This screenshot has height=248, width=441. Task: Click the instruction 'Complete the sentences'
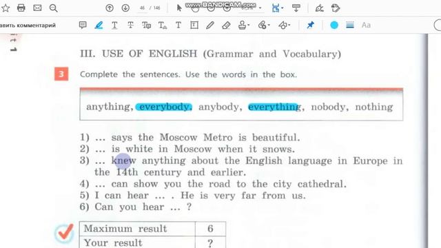click(130, 74)
